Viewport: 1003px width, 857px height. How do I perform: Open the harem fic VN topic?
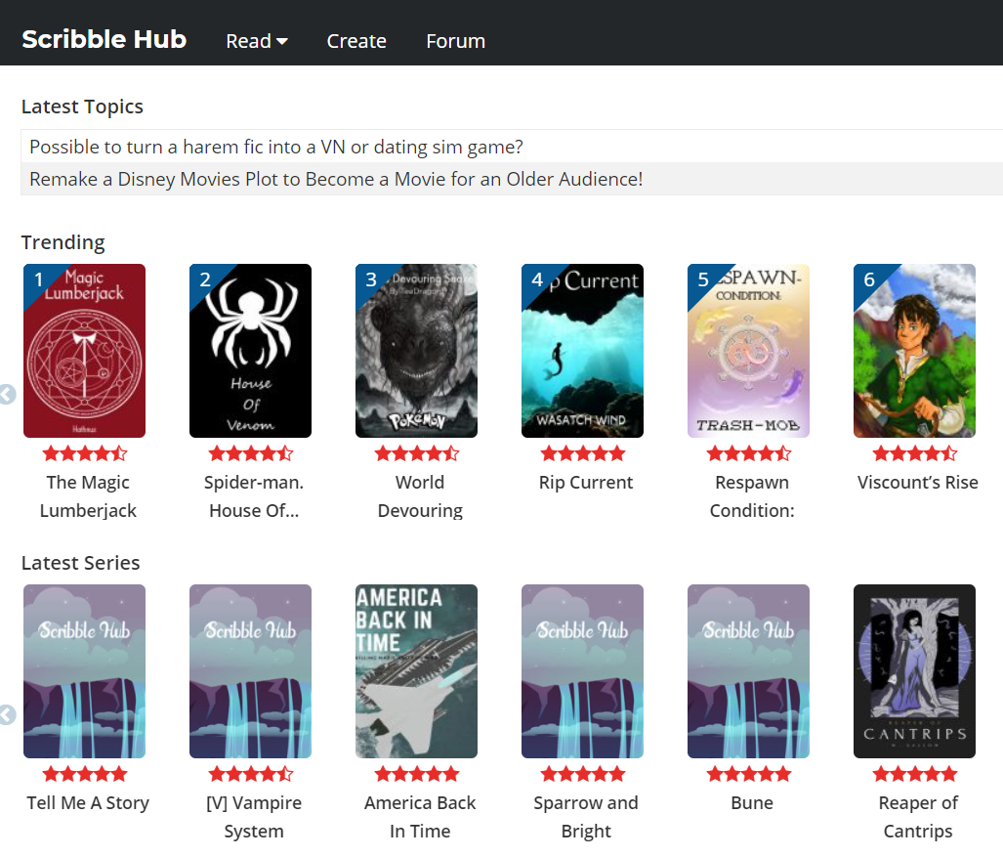tap(276, 147)
